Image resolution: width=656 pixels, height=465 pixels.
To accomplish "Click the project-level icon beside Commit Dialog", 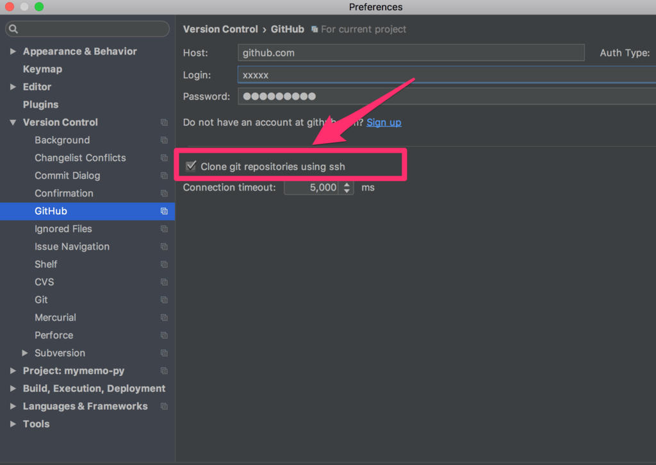I will 164,176.
